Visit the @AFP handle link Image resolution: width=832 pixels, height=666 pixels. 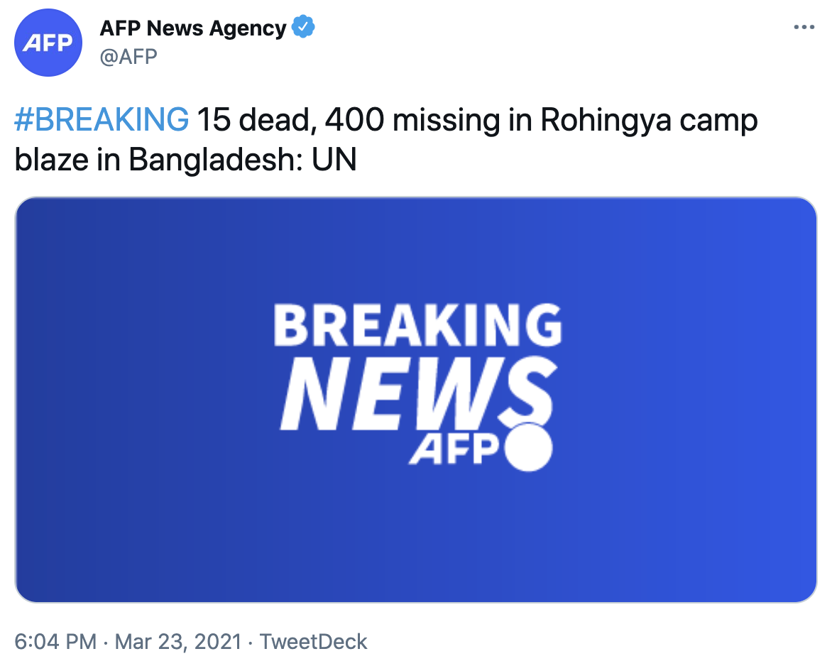click(128, 56)
